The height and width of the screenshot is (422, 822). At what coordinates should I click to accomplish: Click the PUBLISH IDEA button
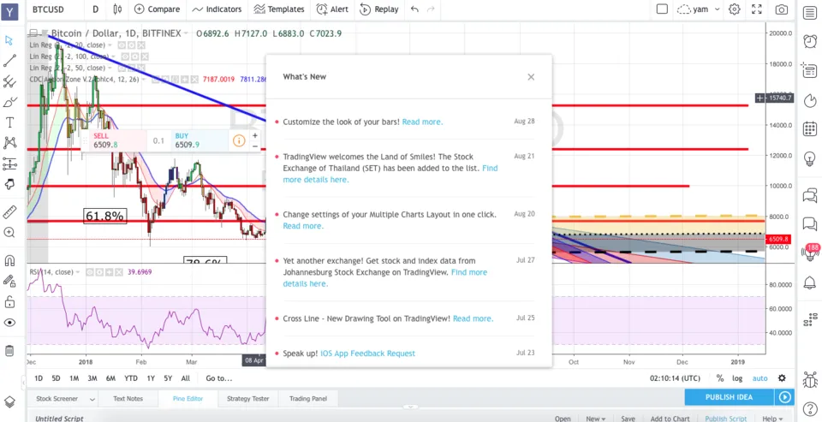click(729, 397)
